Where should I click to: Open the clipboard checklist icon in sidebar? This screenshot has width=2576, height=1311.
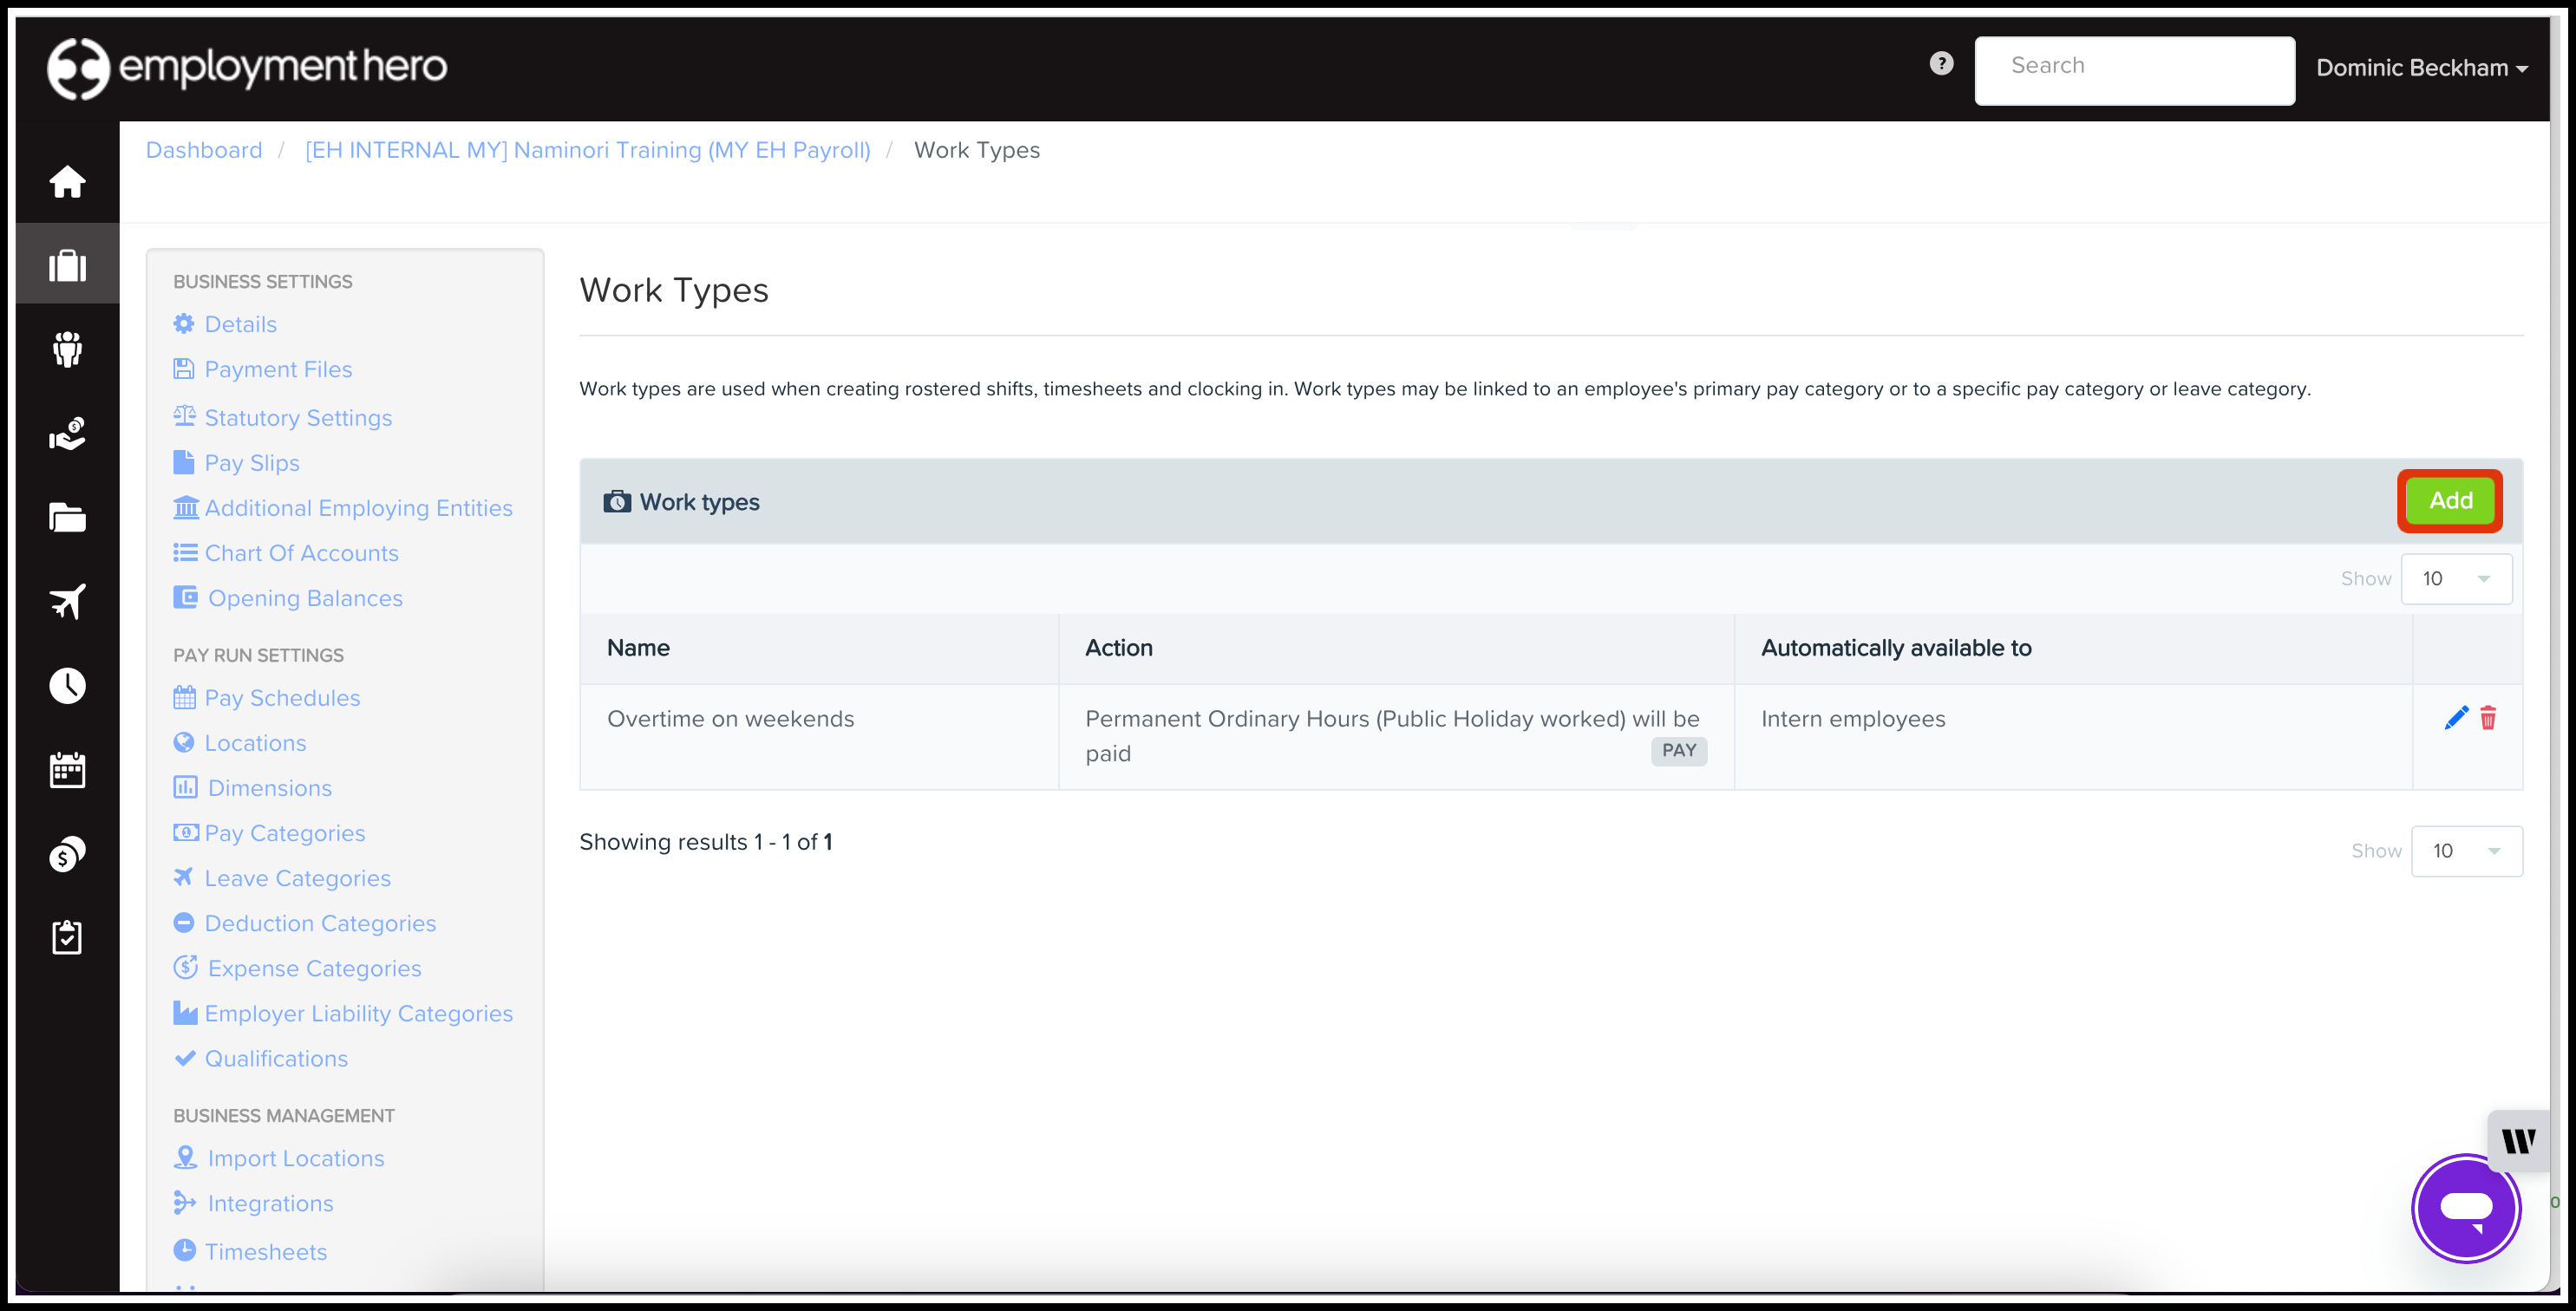pos(67,937)
